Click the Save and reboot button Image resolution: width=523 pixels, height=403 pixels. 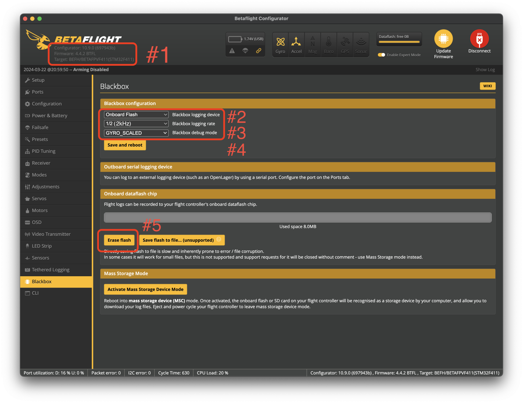pyautogui.click(x=125, y=145)
